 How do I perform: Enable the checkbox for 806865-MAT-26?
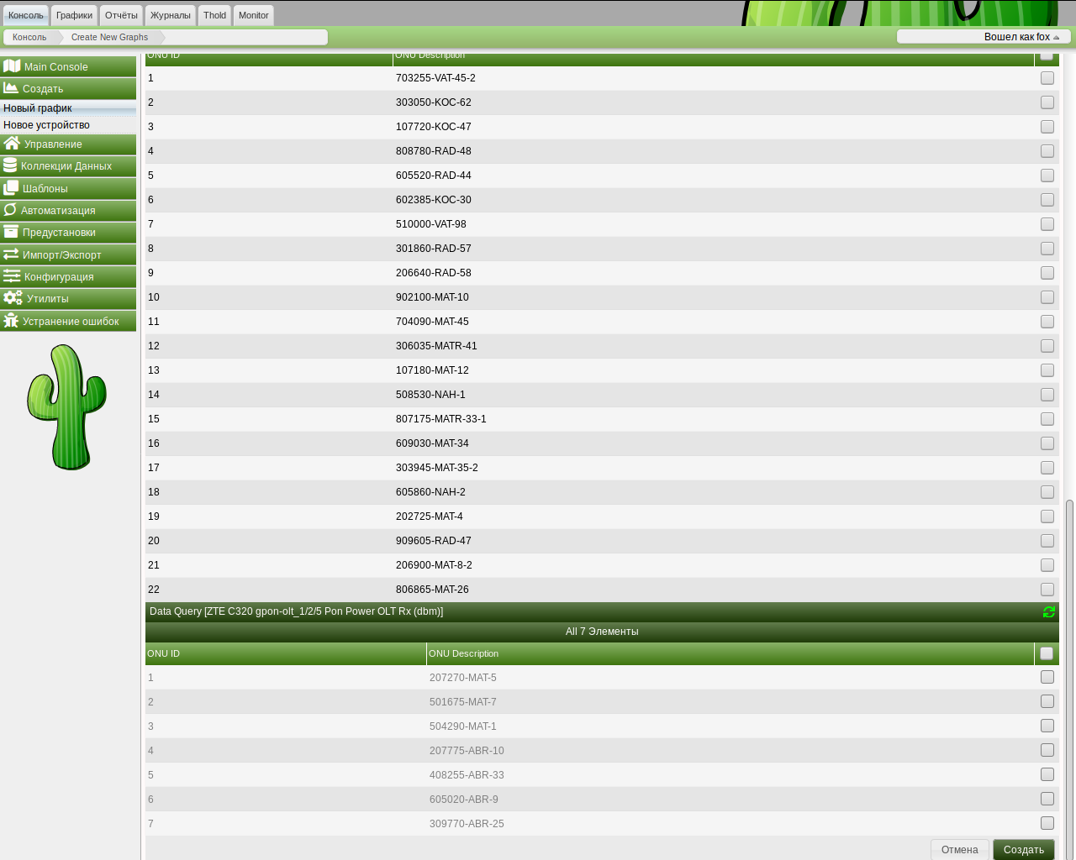coord(1047,589)
